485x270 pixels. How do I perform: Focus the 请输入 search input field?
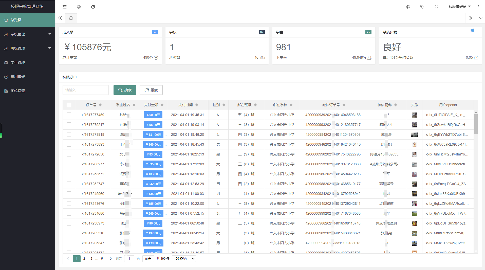click(x=86, y=90)
